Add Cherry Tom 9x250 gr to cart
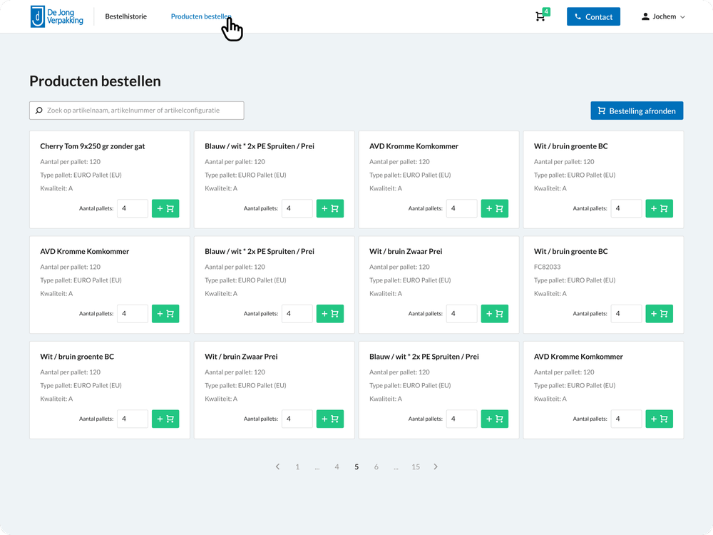 pos(165,208)
